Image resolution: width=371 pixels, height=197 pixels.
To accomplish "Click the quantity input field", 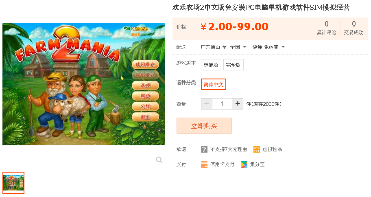I will pos(222,104).
